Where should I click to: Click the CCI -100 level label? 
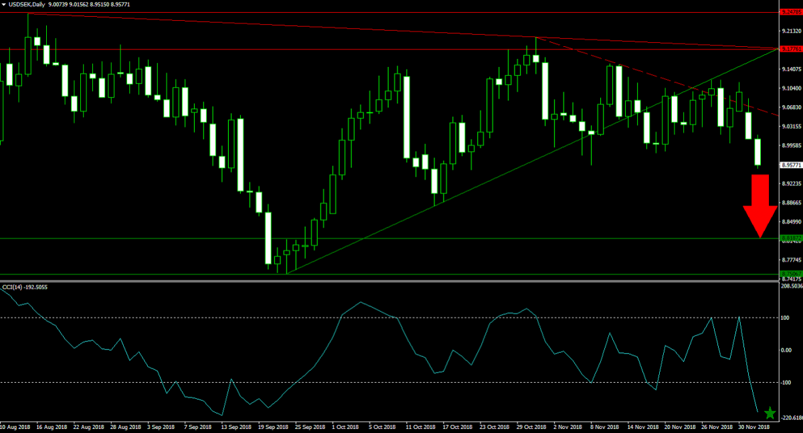click(x=788, y=382)
